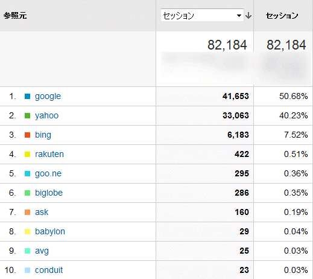The image size is (313, 279).
Task: Click the 0.03% percentage in conduit row
Action: tap(296, 271)
